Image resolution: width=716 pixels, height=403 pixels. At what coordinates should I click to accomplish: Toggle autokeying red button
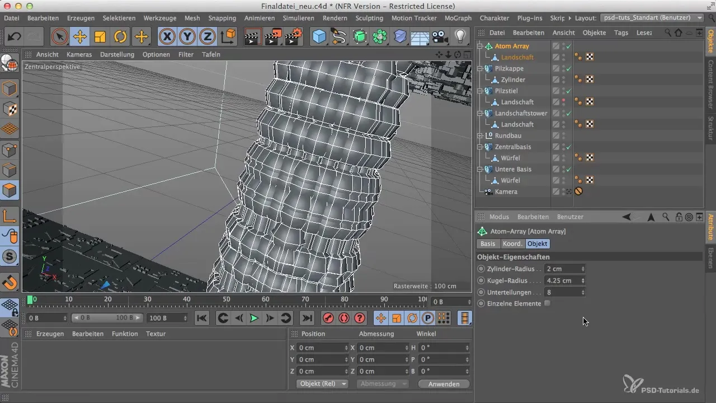[343, 318]
